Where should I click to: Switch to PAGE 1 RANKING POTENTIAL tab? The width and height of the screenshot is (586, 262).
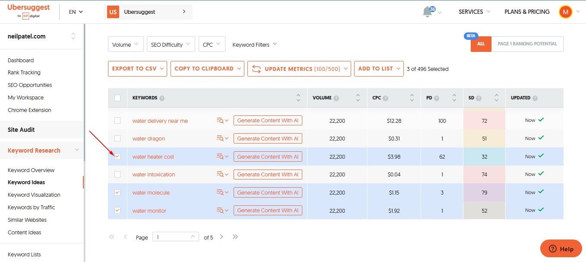click(x=527, y=44)
